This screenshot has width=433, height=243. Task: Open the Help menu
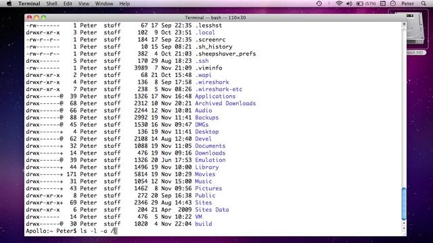[124, 3]
